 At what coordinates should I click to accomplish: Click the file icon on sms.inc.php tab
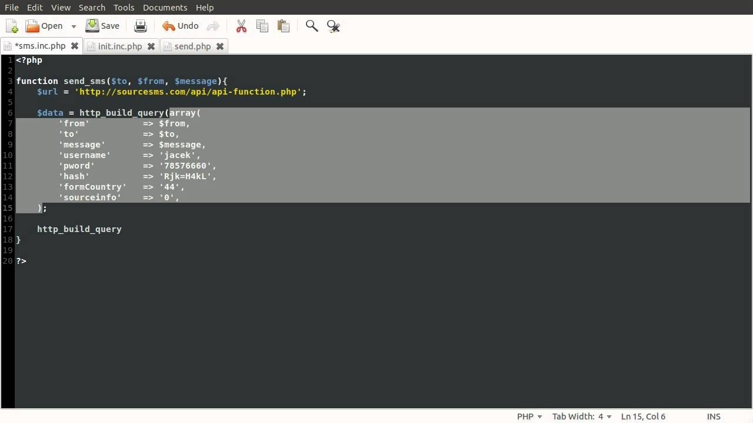click(8, 46)
